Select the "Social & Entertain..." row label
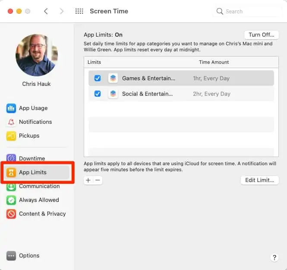 (x=147, y=94)
